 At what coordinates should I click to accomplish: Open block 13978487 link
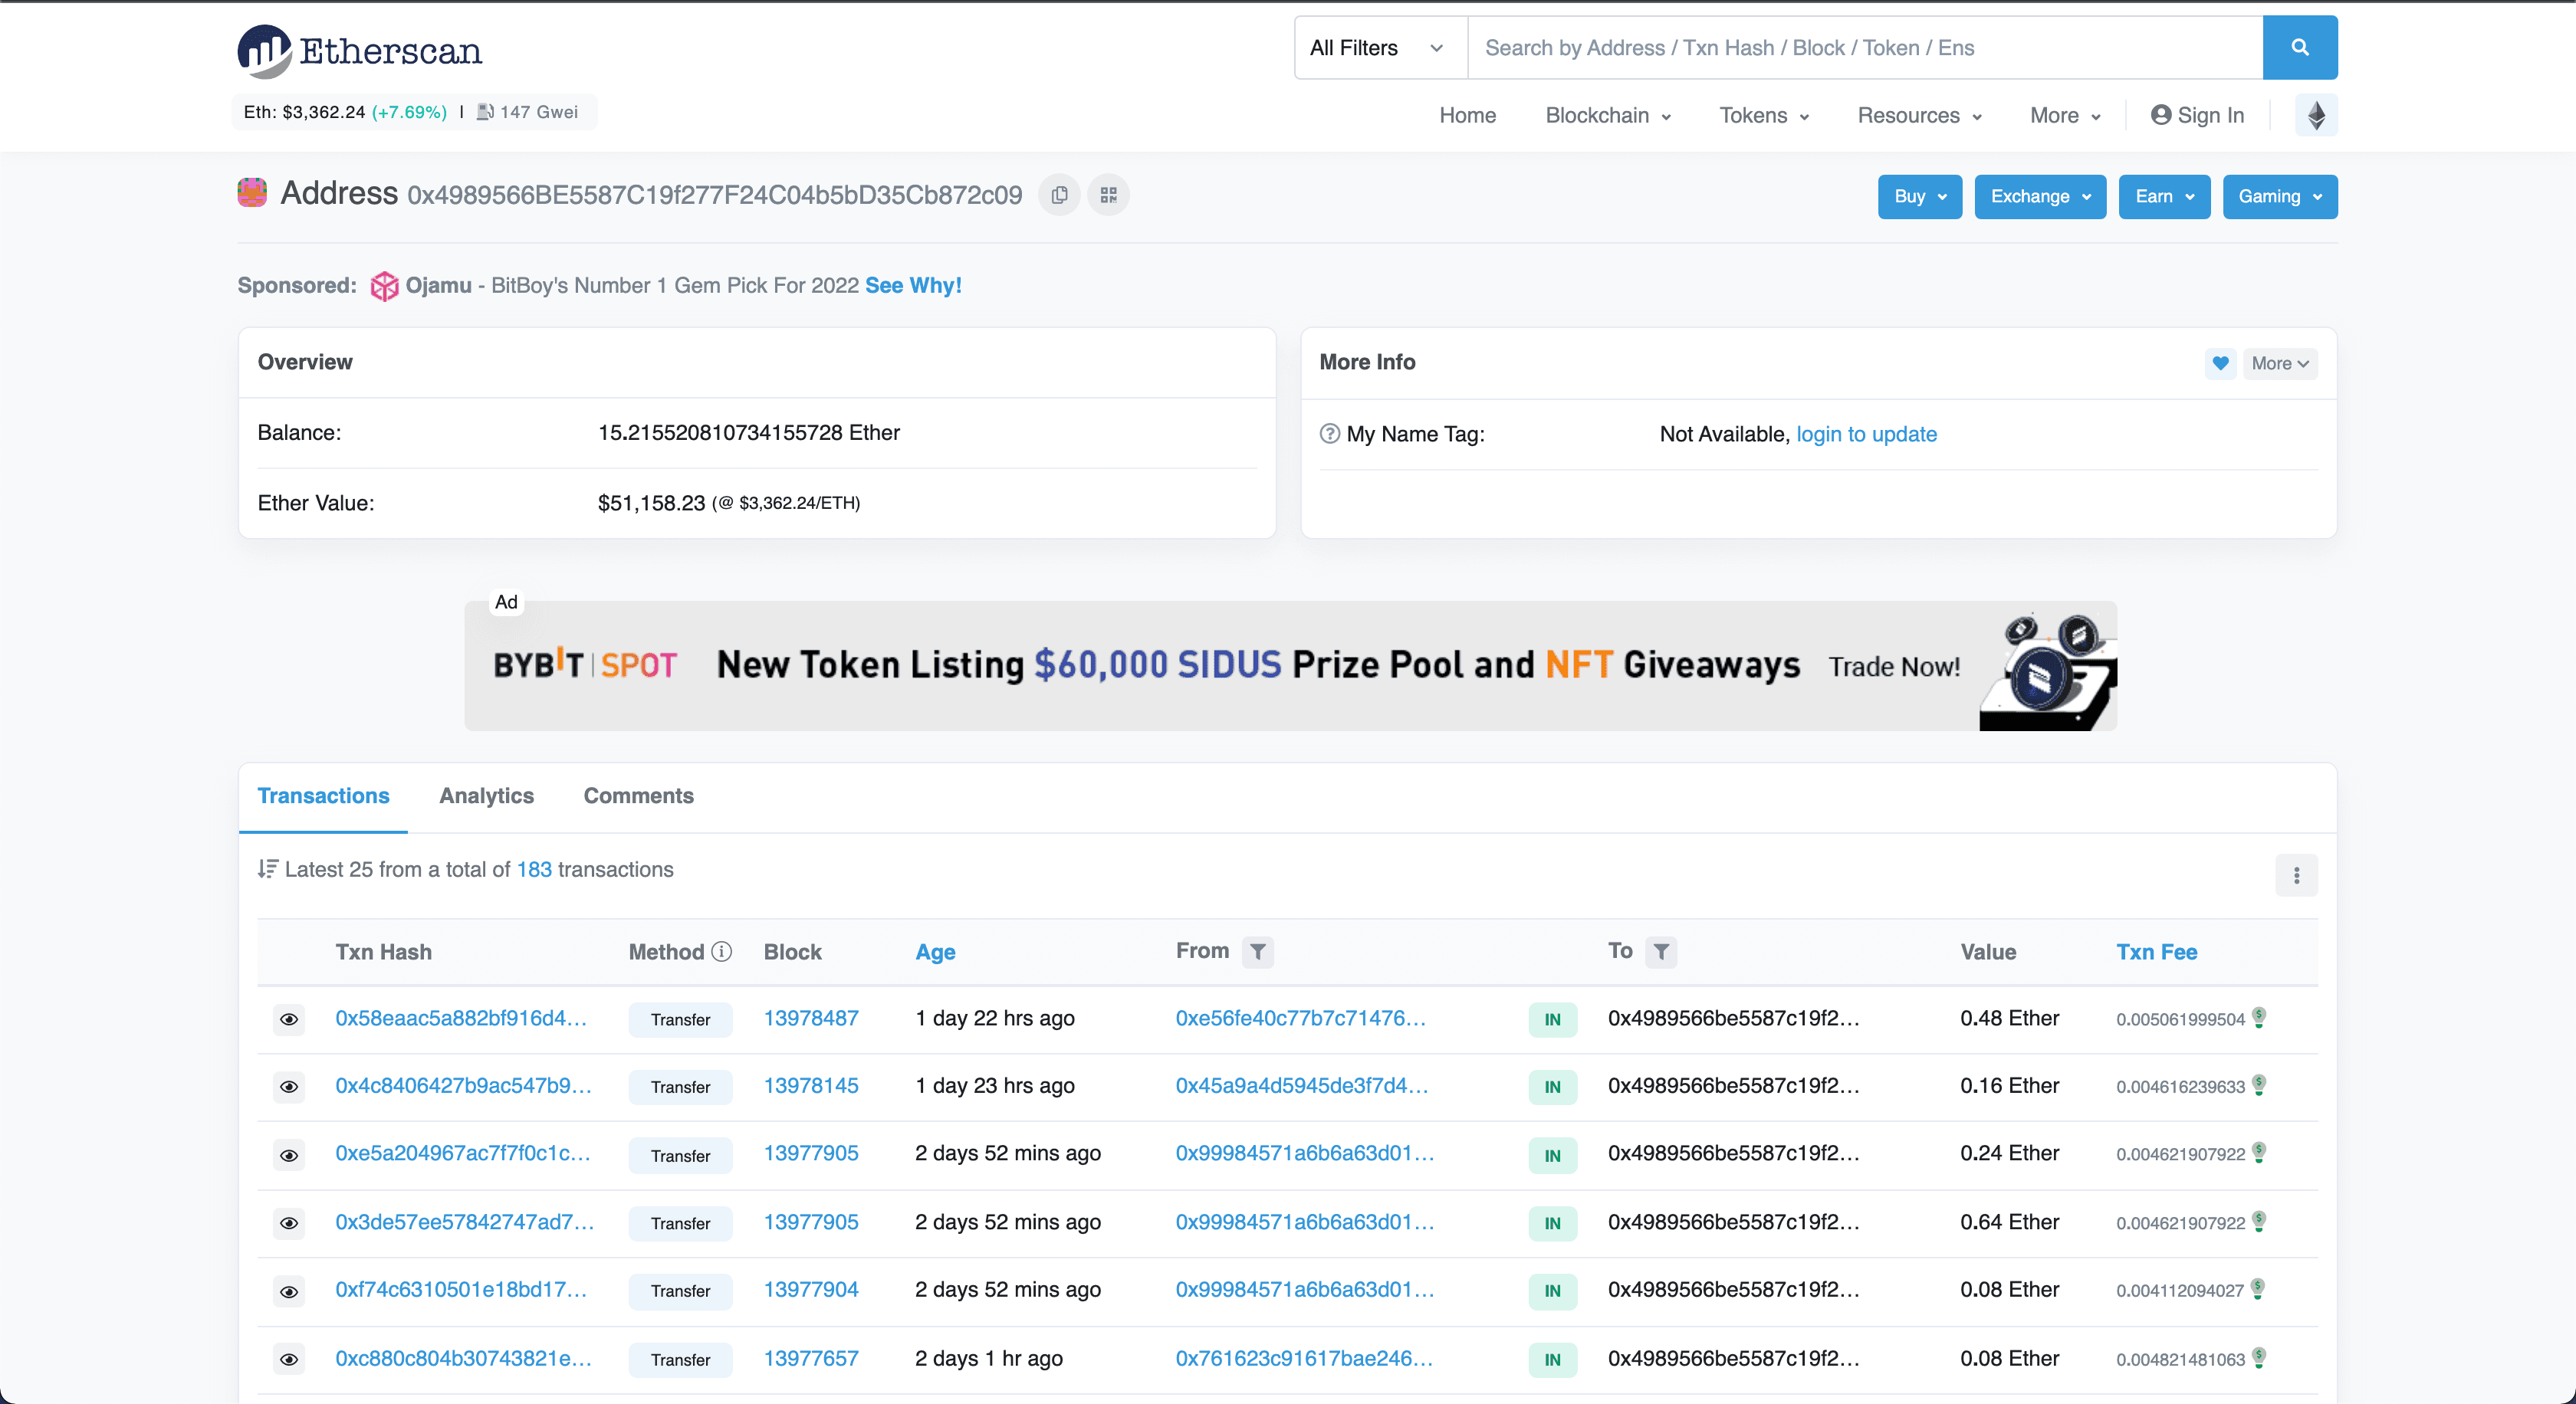click(810, 1019)
